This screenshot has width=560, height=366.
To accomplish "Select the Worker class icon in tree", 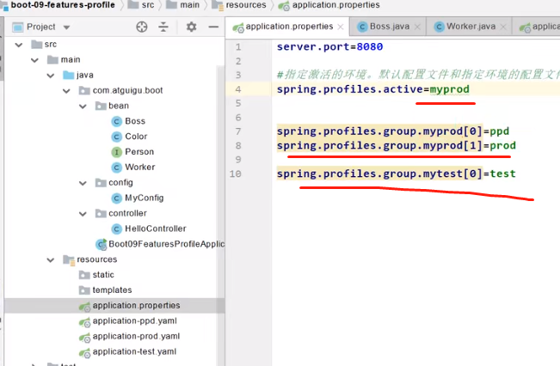I will pyautogui.click(x=116, y=168).
